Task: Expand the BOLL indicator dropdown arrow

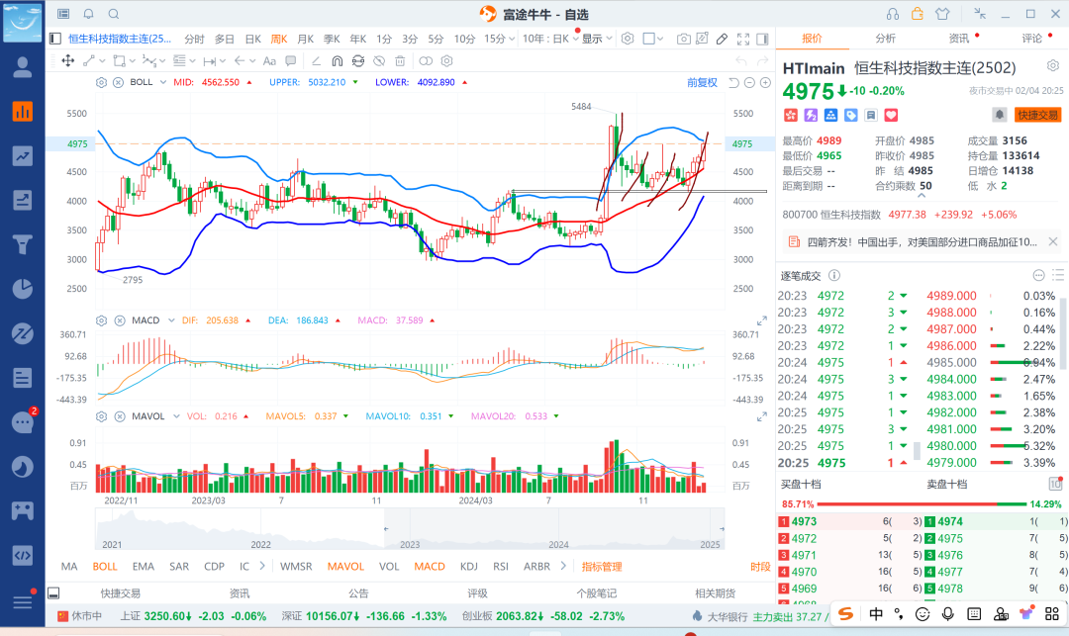Action: (x=163, y=82)
